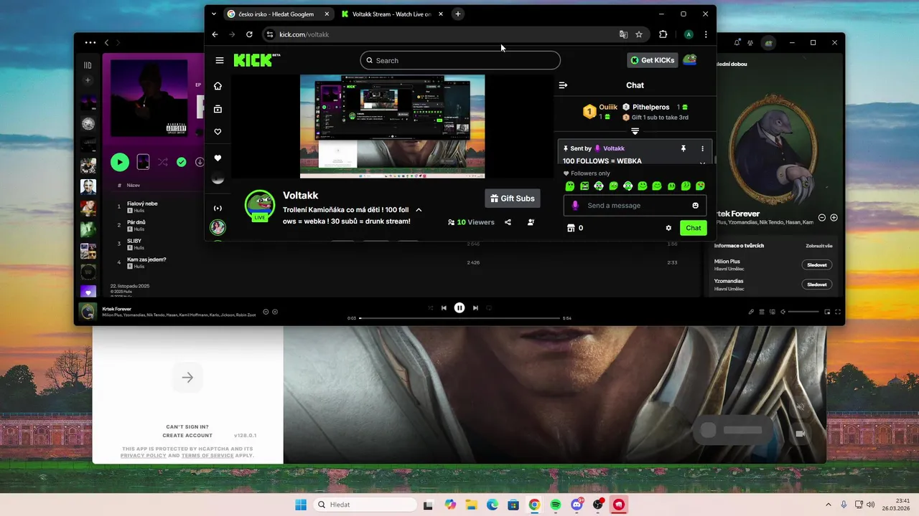Follow Milion Plus with Sledovat
This screenshot has height=516, width=919.
click(x=816, y=265)
